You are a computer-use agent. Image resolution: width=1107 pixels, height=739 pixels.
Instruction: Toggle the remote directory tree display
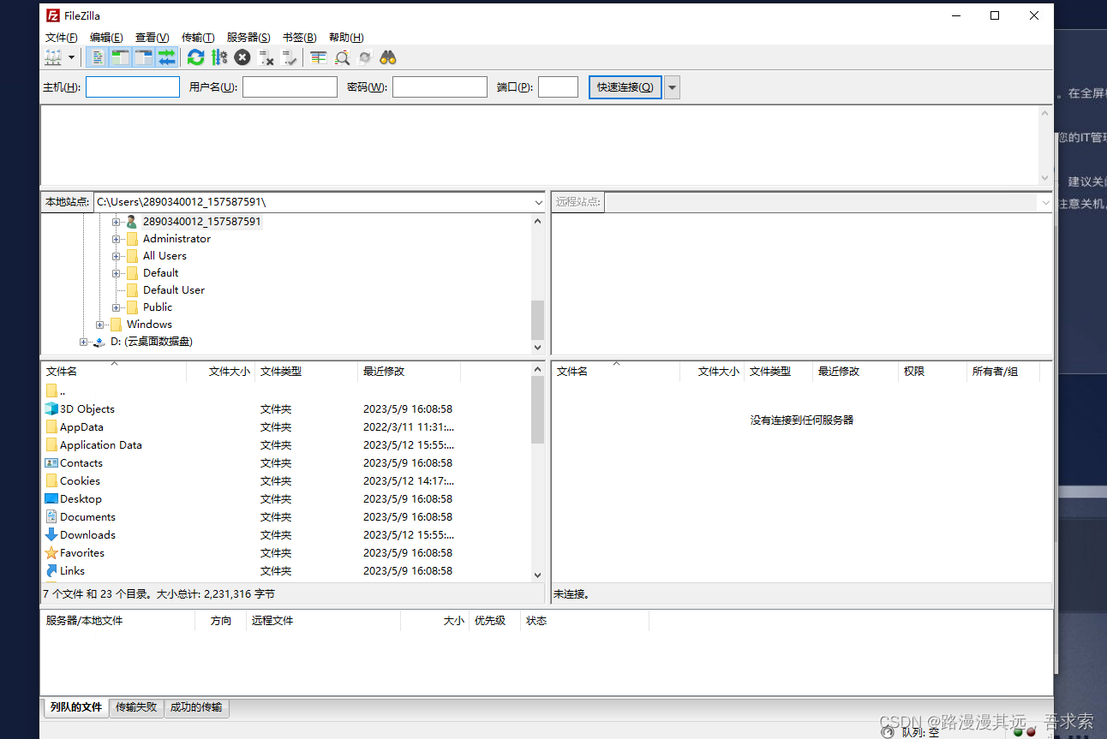[144, 57]
